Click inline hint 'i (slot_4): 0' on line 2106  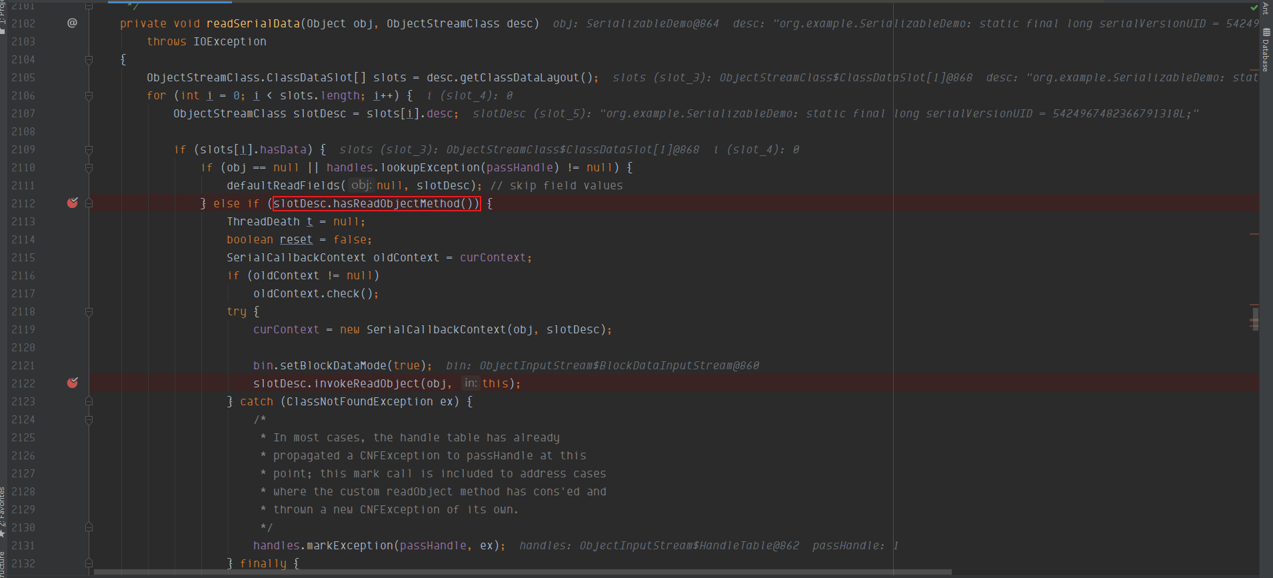[x=470, y=95]
